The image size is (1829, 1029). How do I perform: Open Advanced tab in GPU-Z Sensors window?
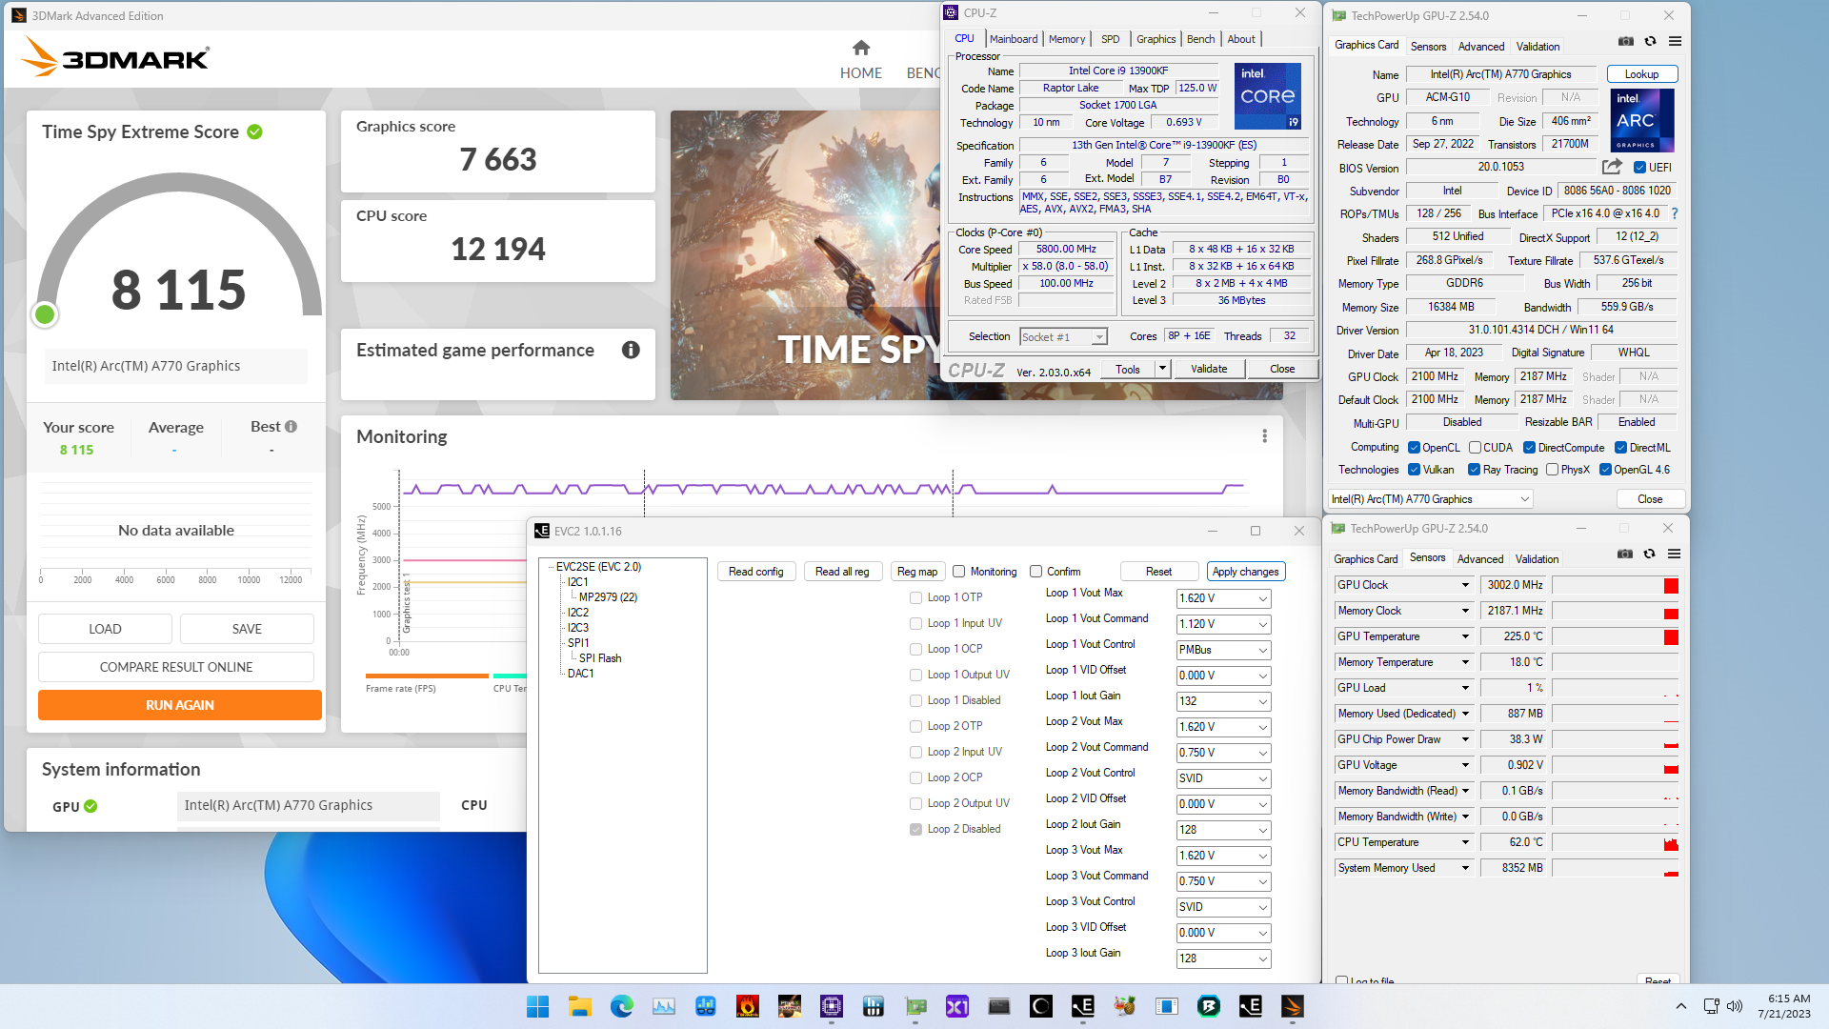pyautogui.click(x=1480, y=559)
